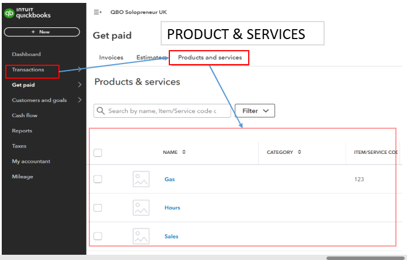Expand the Get paid submenu chevron
This screenshot has width=407, height=260.
pyautogui.click(x=80, y=85)
